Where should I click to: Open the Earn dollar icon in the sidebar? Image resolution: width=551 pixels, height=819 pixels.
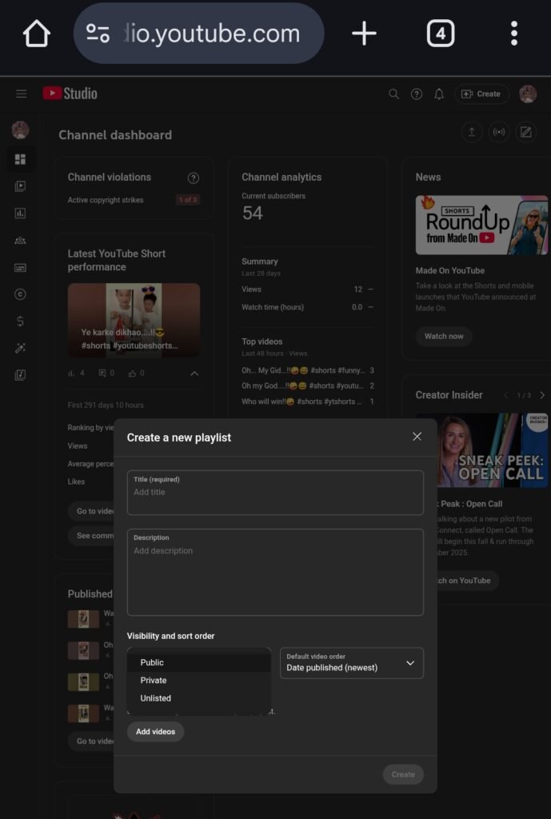20,322
